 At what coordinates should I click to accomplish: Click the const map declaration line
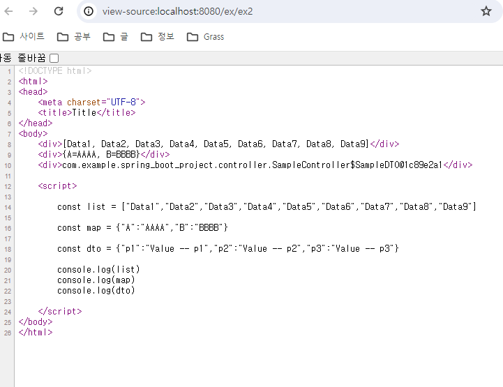point(142,227)
